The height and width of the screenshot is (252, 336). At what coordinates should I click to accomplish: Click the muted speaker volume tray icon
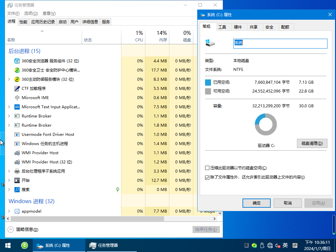coord(278,245)
